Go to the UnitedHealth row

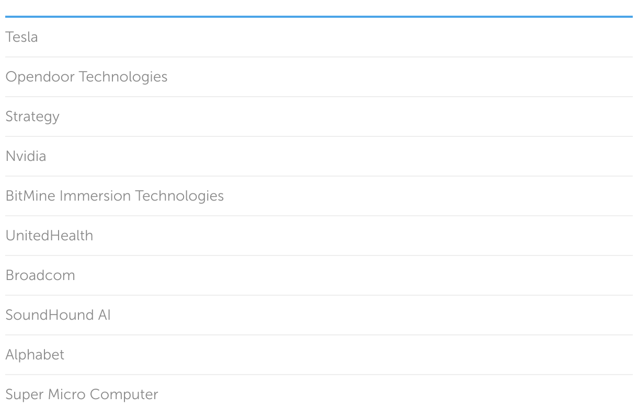point(49,236)
